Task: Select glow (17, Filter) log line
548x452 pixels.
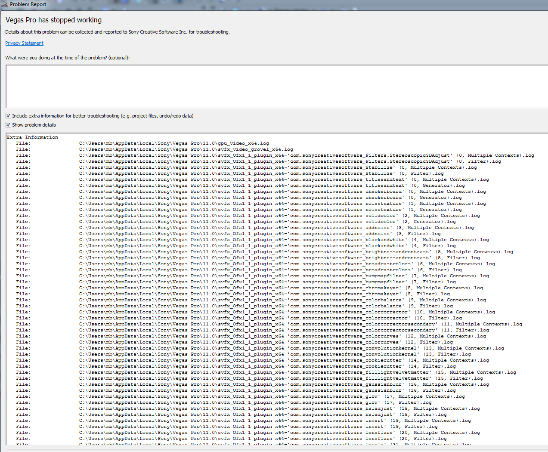Action: pos(224,402)
